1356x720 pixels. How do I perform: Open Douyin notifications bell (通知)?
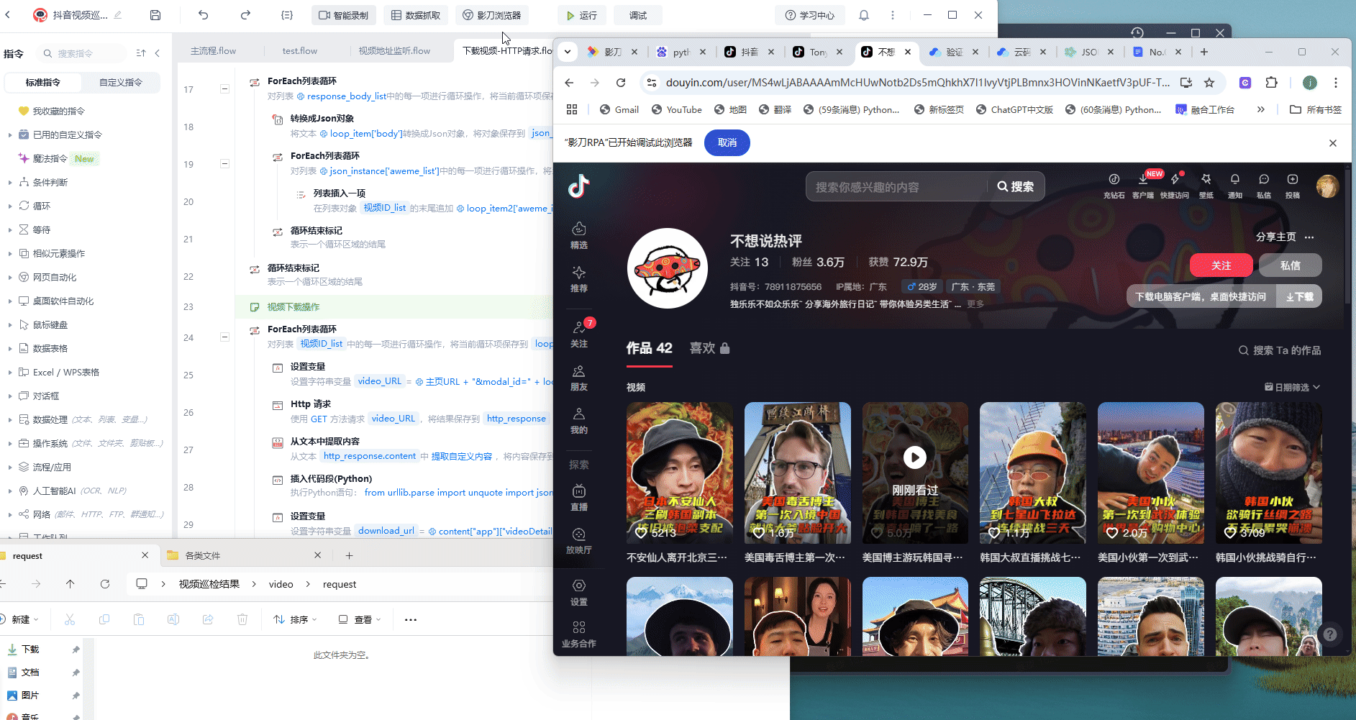pos(1234,185)
